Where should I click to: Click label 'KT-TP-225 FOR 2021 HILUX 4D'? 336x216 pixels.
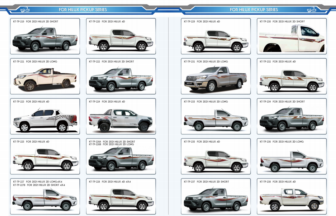pyautogui.click(x=31, y=142)
